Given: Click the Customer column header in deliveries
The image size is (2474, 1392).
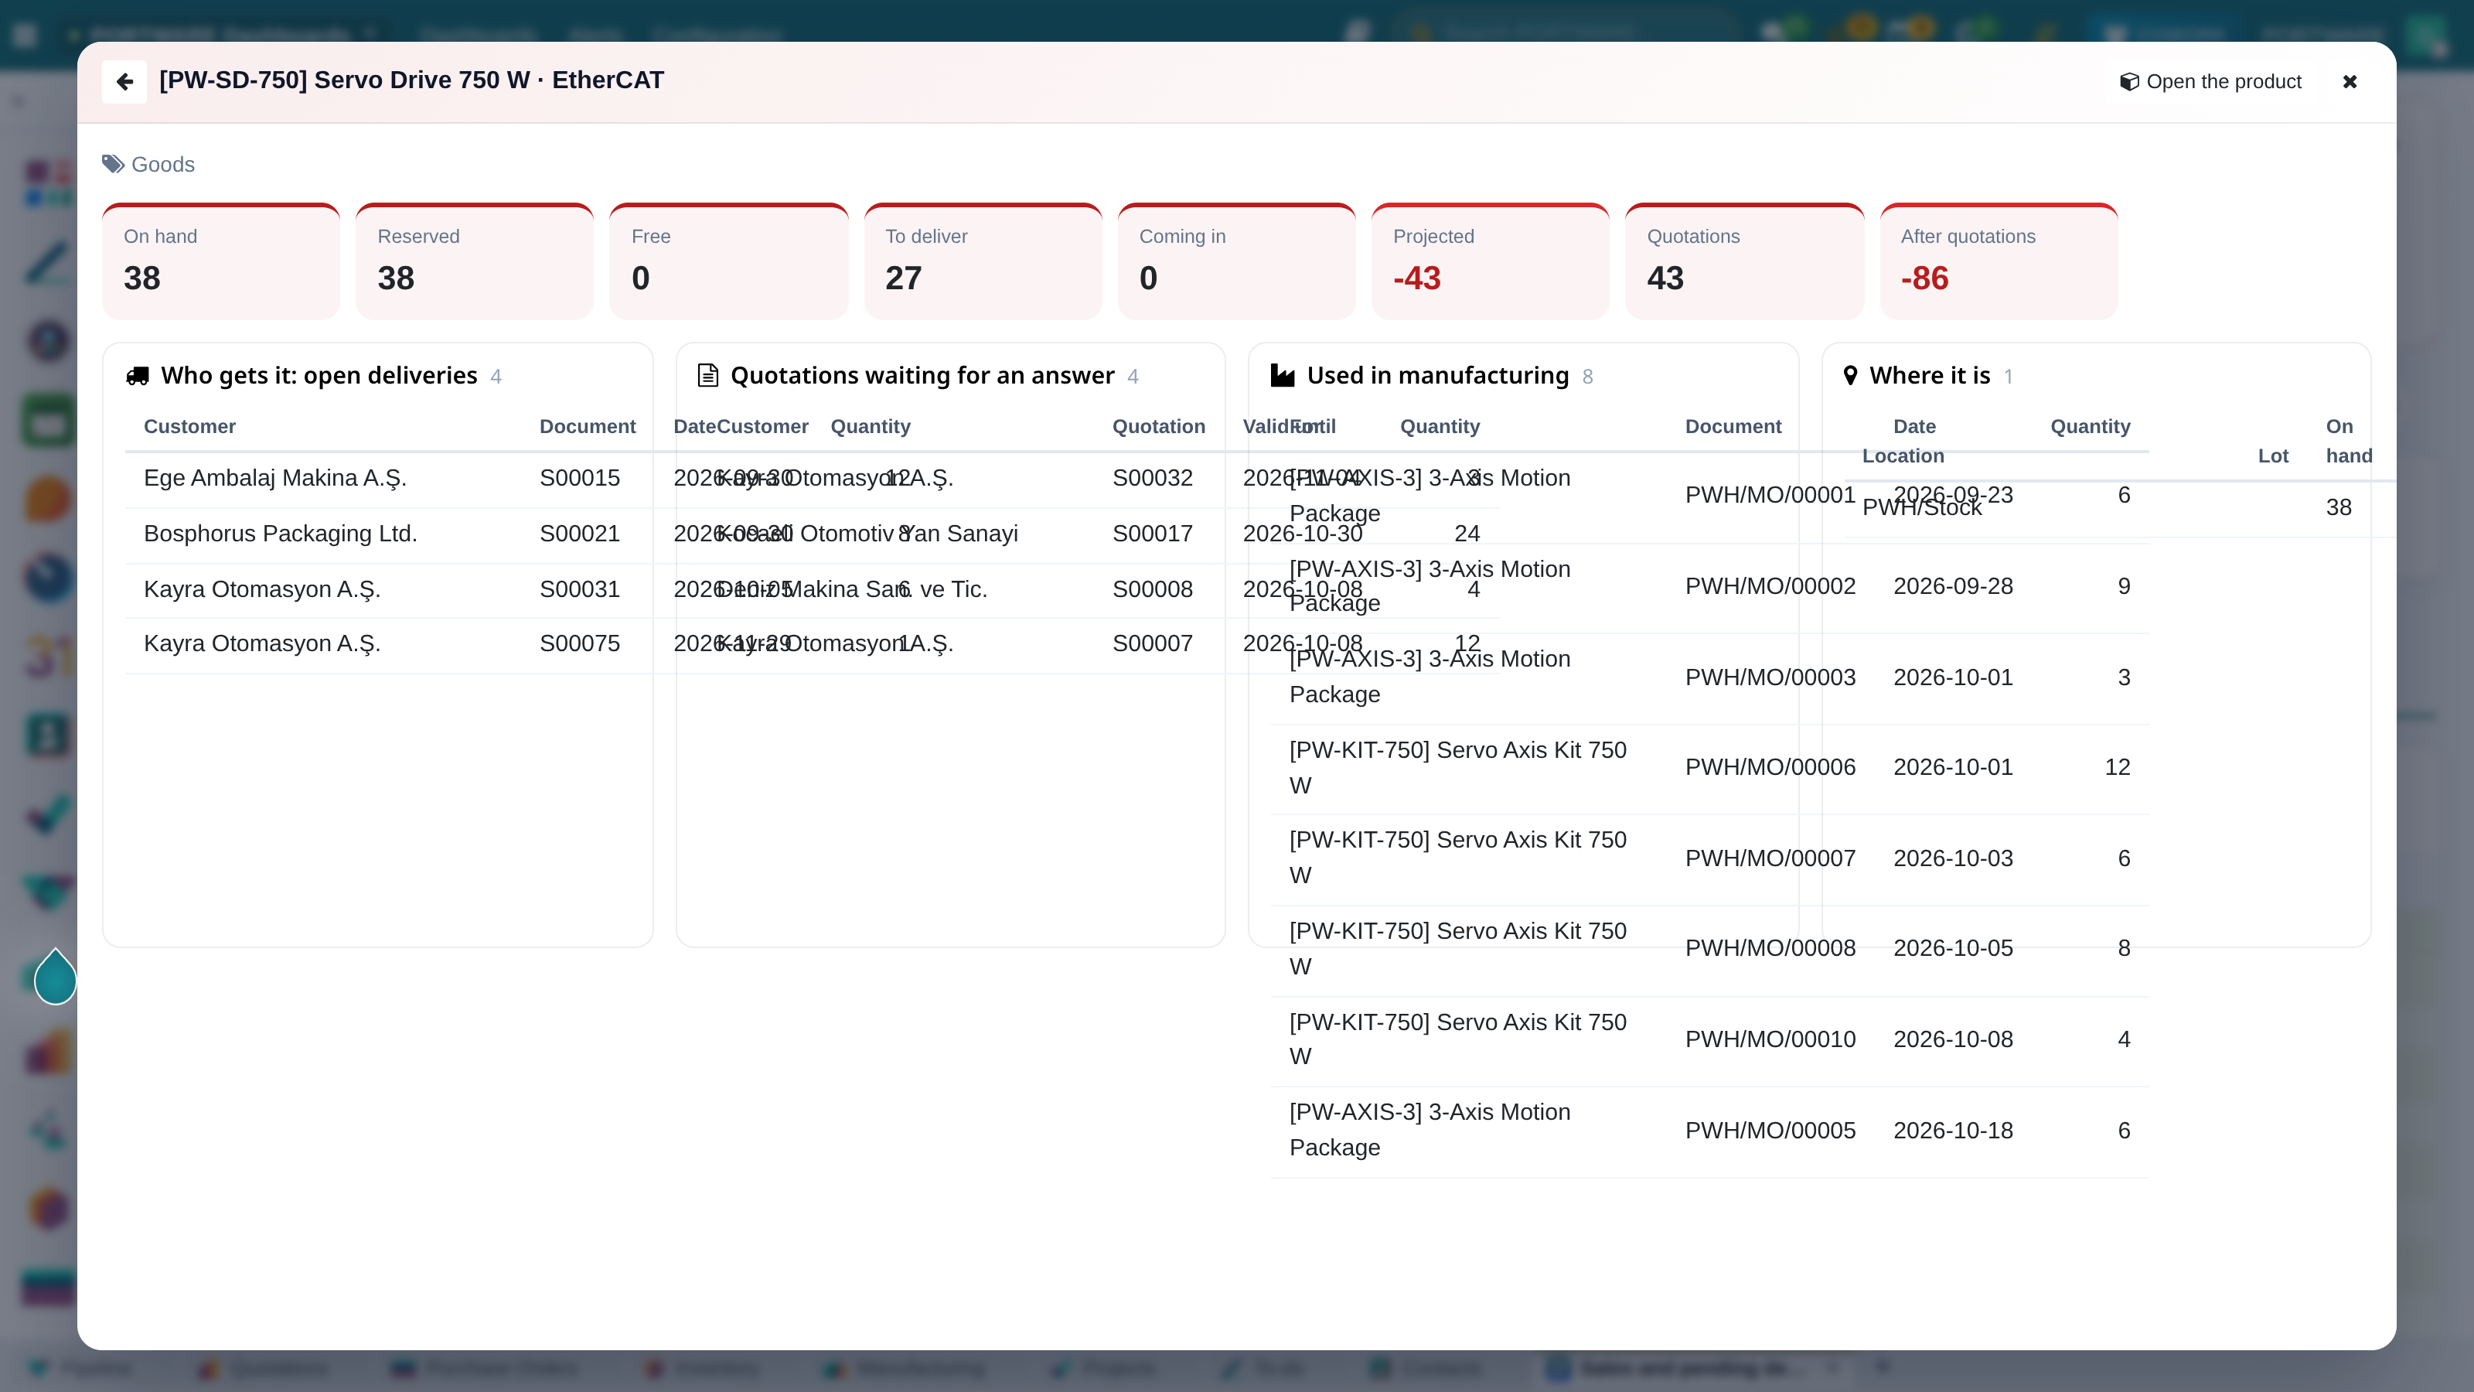Looking at the screenshot, I should point(189,427).
